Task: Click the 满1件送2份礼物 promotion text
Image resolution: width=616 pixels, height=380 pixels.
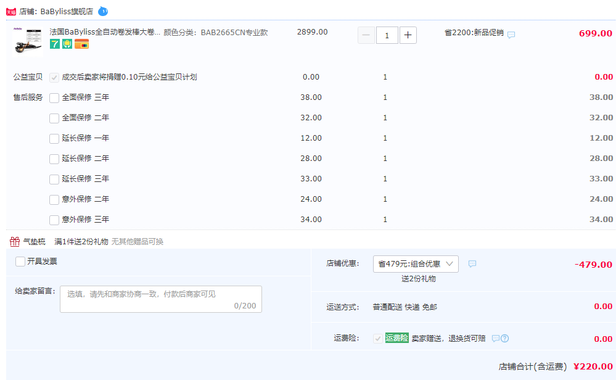Action: (81, 241)
